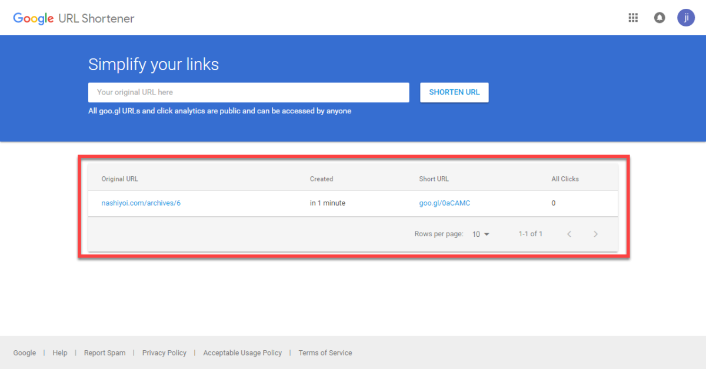Click the 'in 1 minute' created cell

coord(328,203)
